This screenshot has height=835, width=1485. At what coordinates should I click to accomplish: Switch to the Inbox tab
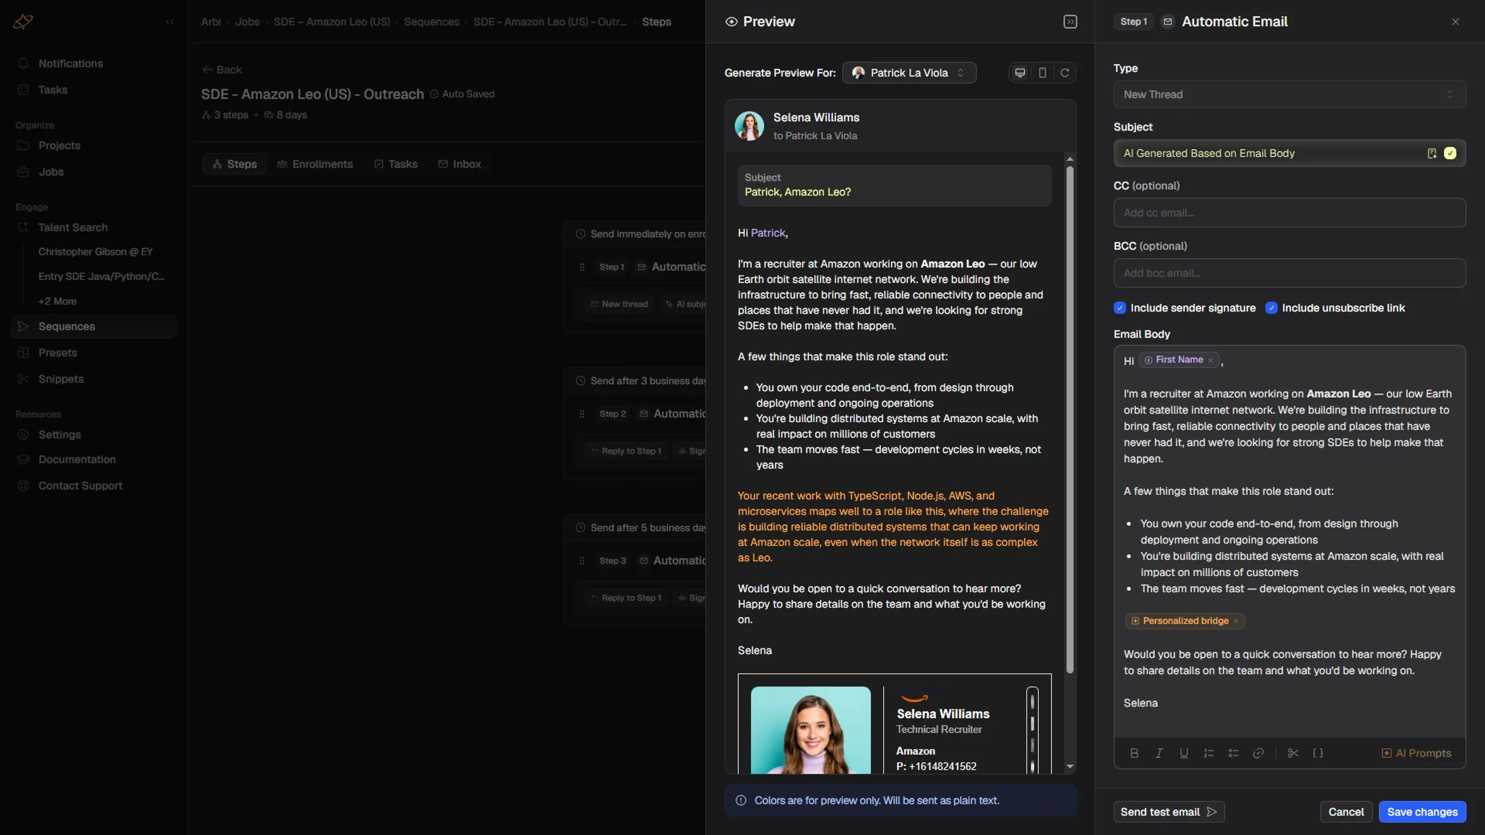point(459,164)
